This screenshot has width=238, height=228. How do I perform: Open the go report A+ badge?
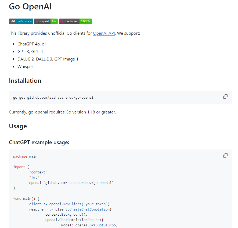tap(46, 21)
